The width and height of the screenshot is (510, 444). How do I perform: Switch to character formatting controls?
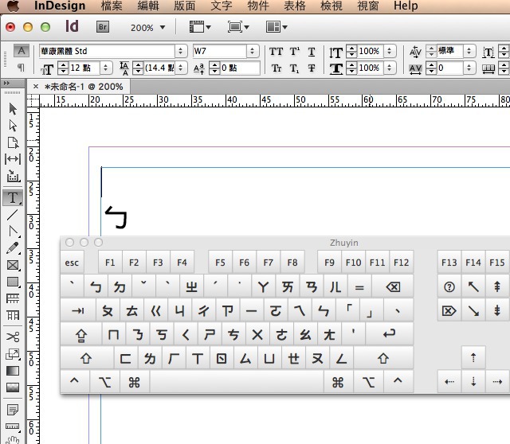click(x=22, y=51)
